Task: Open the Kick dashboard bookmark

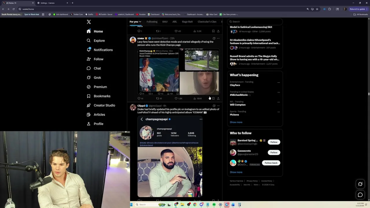Action: (60, 14)
